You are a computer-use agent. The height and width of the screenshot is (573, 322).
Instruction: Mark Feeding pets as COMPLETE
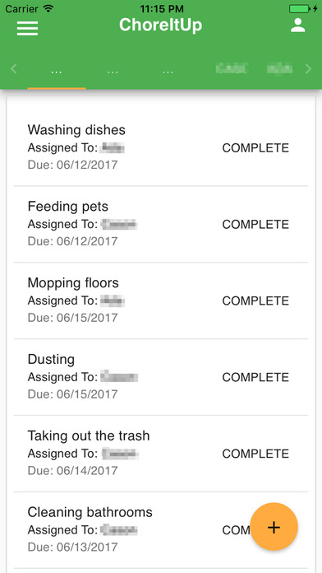pyautogui.click(x=255, y=225)
